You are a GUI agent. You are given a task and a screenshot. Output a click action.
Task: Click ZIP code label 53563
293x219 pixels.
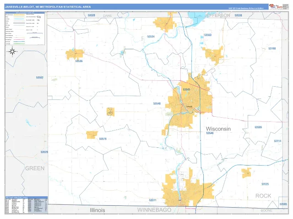point(207,35)
